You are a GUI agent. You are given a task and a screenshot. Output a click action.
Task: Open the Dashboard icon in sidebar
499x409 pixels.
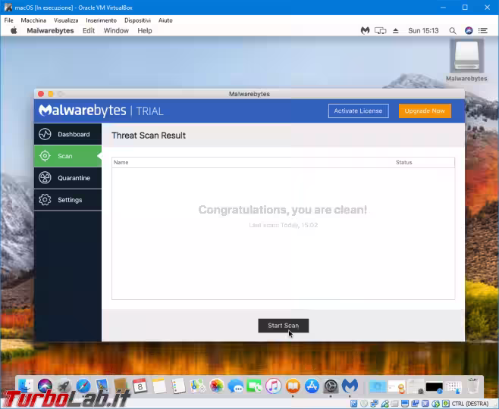point(45,135)
